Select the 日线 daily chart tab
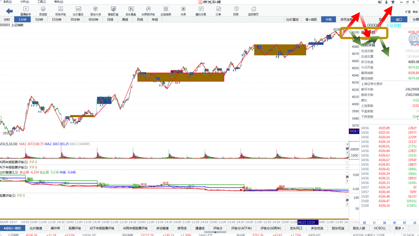This screenshot has height=236, width=419. [110, 20]
